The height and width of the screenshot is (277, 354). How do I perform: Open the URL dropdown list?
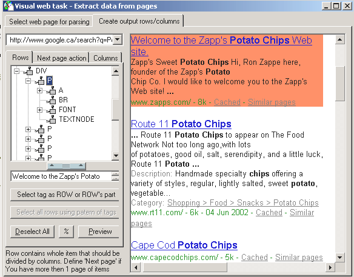pos(117,40)
